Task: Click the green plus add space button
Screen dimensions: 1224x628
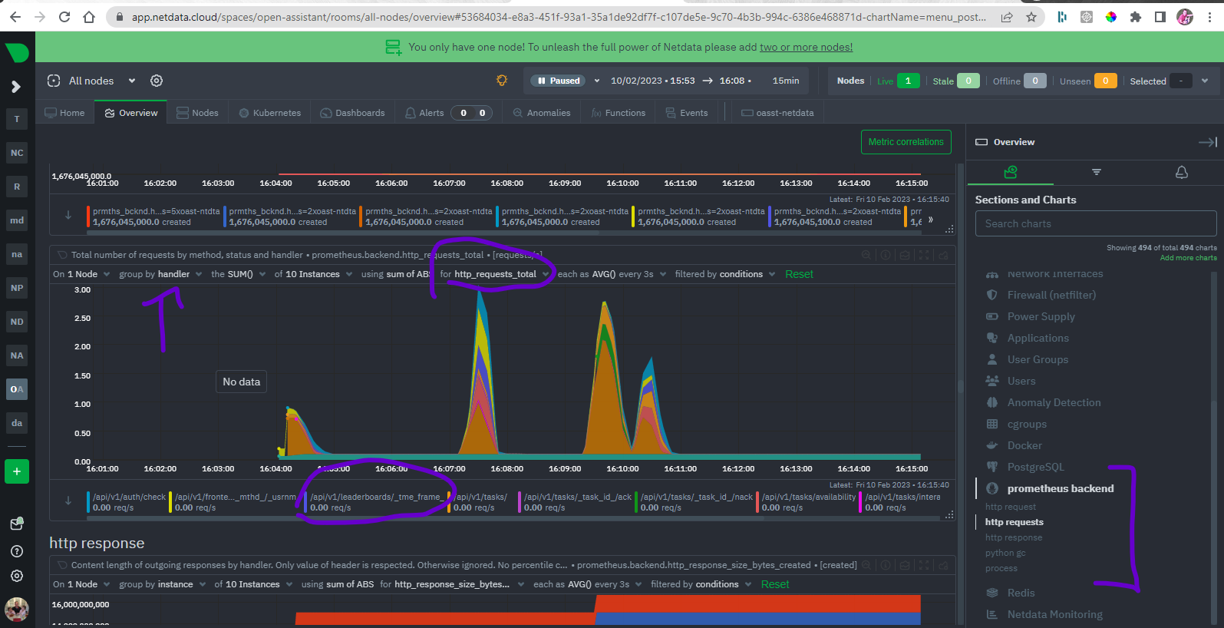Action: click(17, 471)
